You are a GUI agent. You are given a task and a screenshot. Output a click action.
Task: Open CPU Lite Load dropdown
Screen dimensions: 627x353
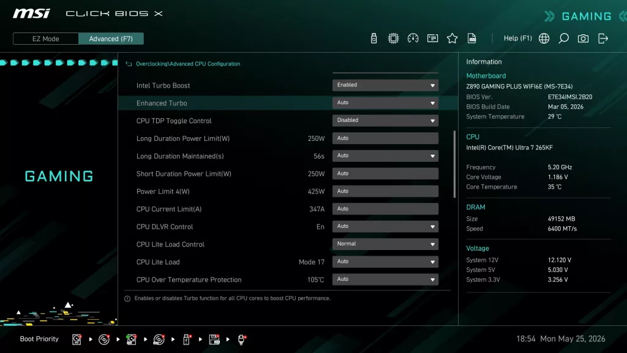385,262
